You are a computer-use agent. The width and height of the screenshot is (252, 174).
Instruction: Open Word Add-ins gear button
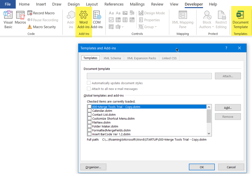(83, 19)
